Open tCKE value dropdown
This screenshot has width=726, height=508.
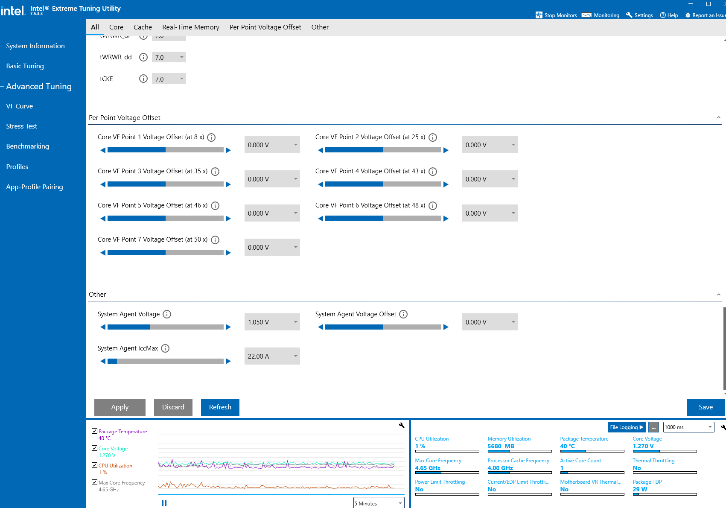coord(169,79)
